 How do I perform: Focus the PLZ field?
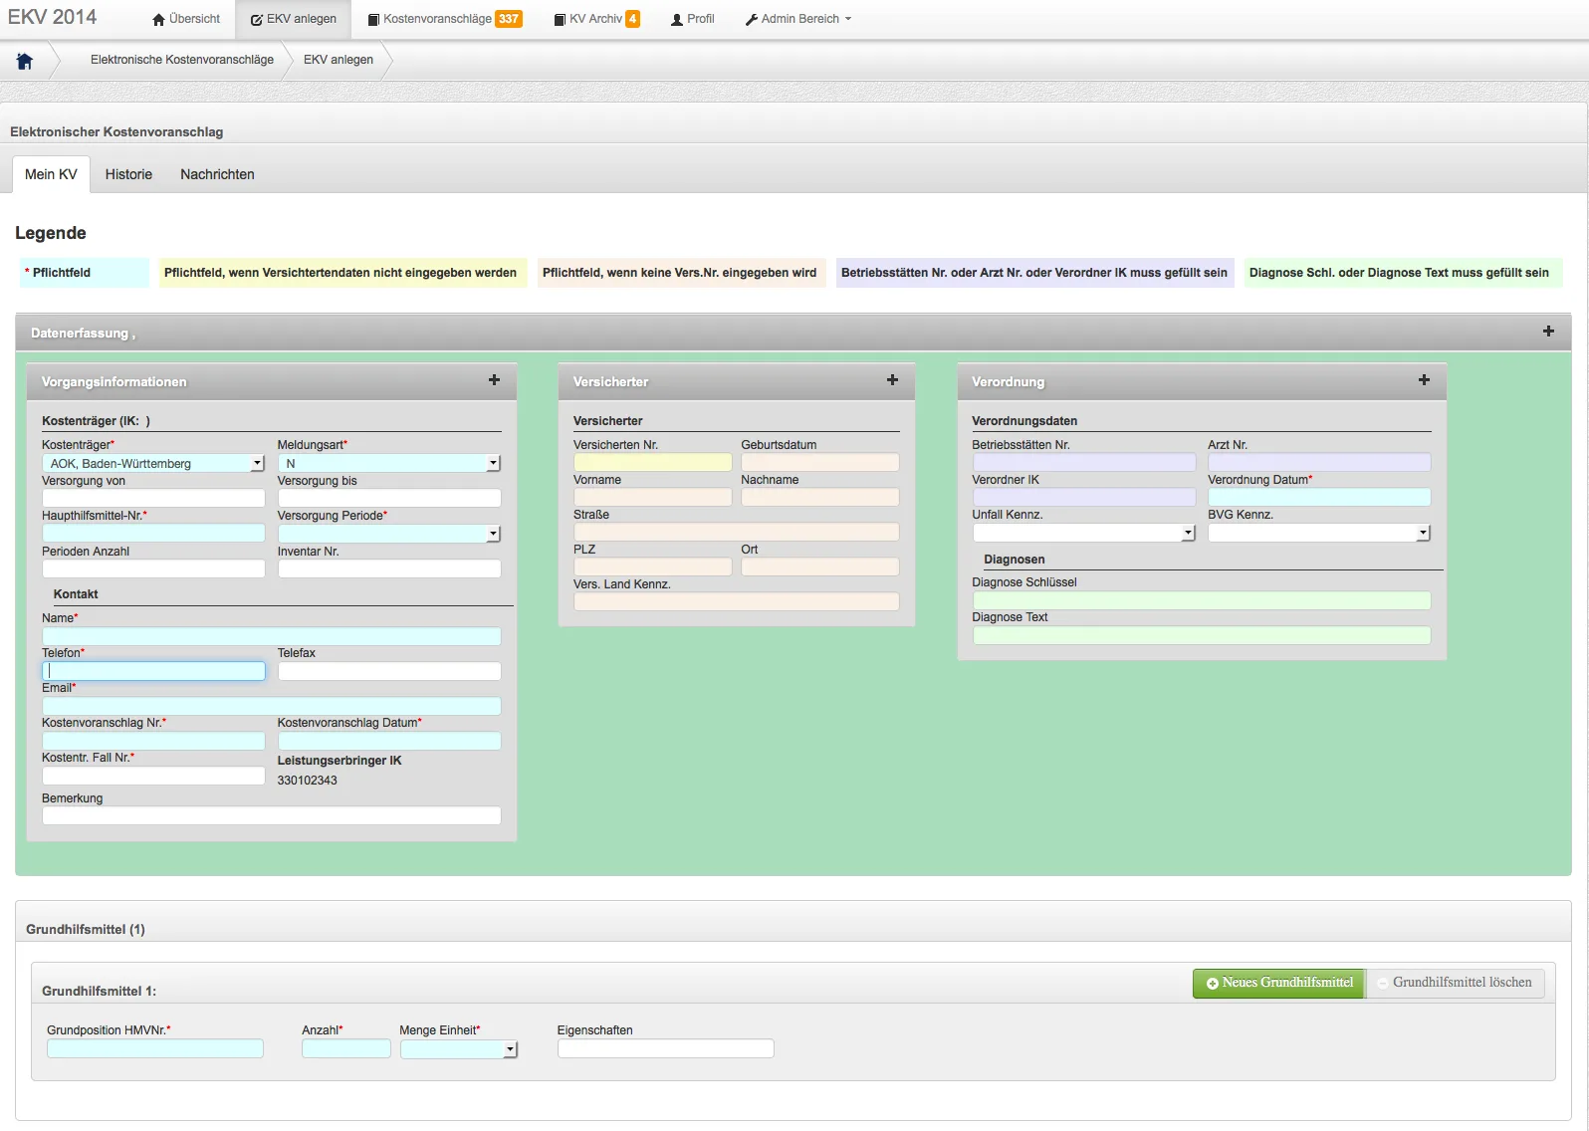(652, 566)
